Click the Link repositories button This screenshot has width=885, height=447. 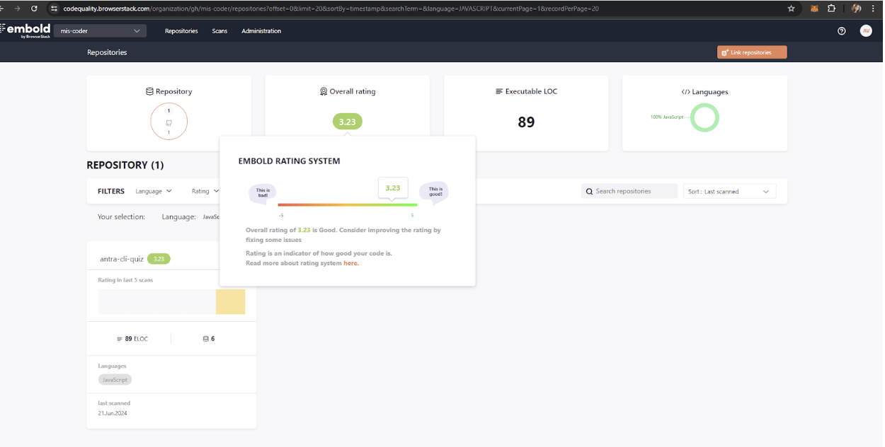click(752, 52)
